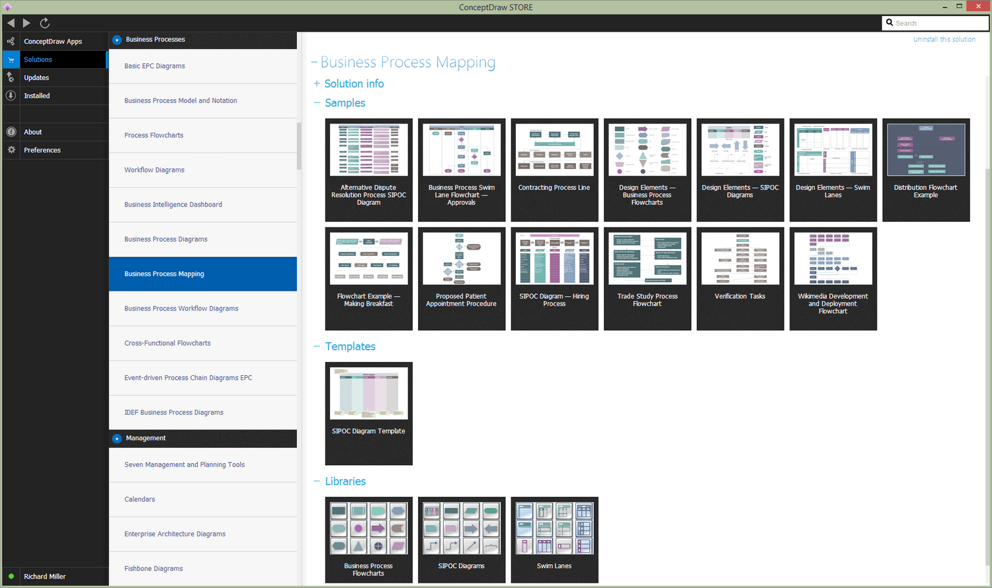
Task: Open Contracting Process Line sample
Action: (554, 170)
